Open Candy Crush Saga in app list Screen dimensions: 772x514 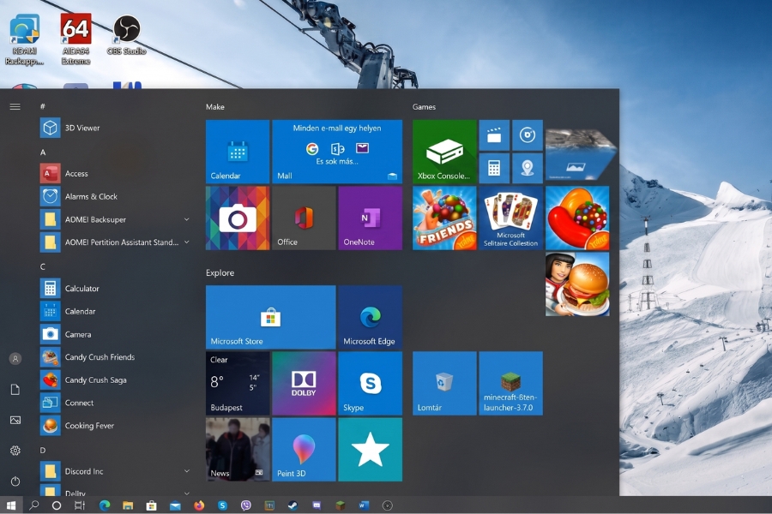116,380
